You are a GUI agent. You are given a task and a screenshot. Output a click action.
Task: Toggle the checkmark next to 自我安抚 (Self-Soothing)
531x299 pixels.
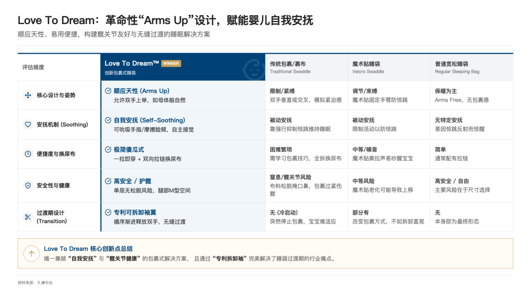tap(107, 120)
